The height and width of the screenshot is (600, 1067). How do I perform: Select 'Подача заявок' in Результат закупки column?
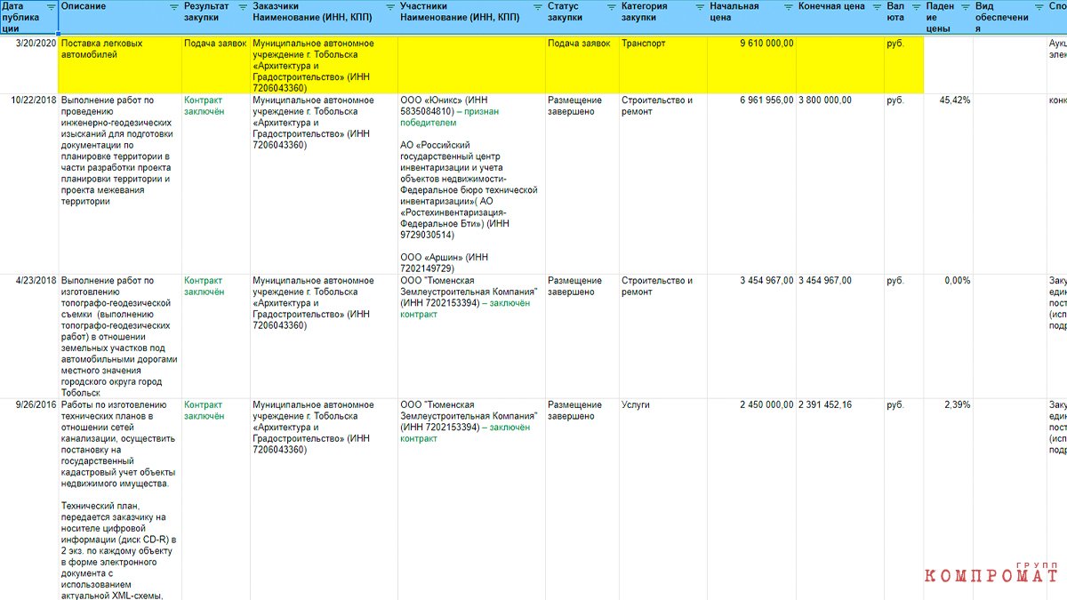point(215,64)
